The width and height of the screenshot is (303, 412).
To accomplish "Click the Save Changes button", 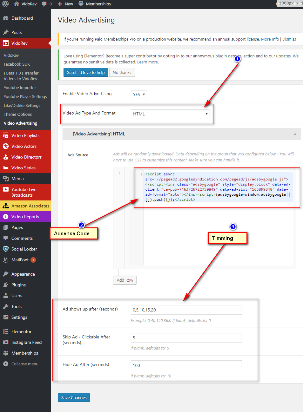I will coord(74,397).
